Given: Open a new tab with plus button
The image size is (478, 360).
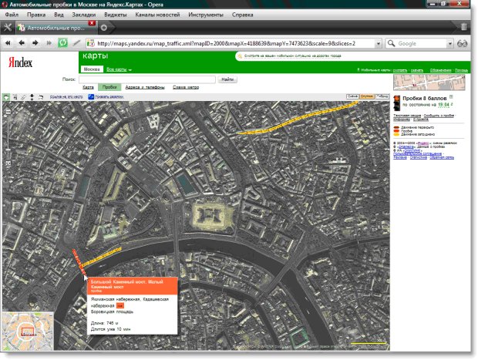Looking at the screenshot, I should click(104, 28).
